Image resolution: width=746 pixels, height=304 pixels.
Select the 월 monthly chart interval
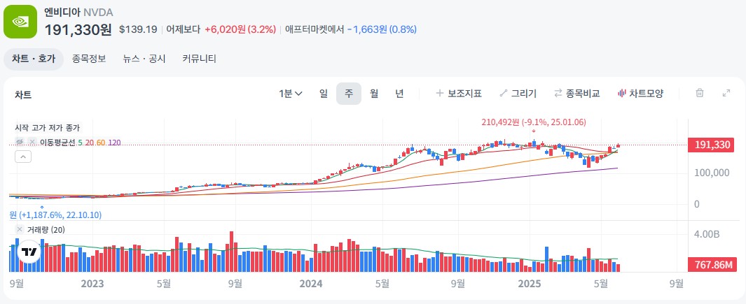(x=374, y=94)
